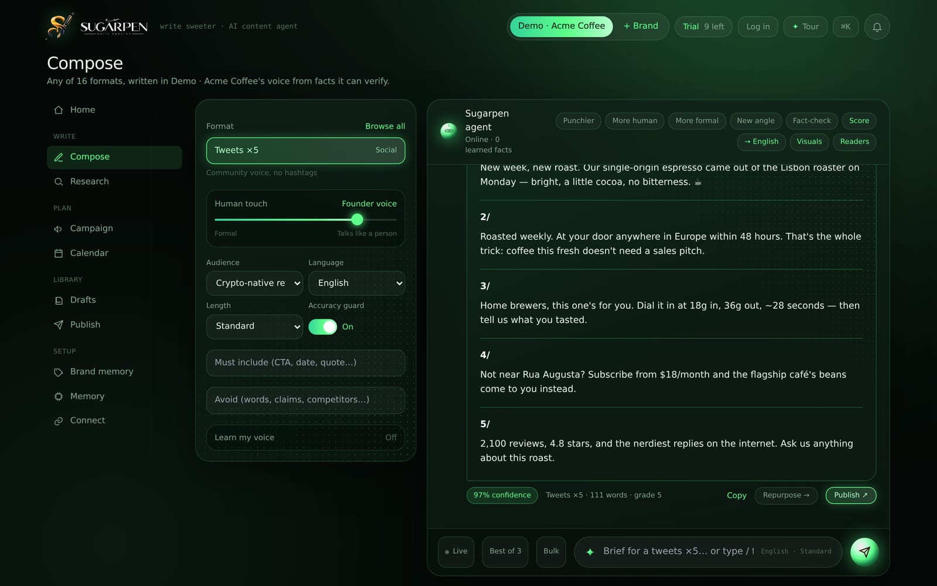Click the Publish paper-plane sidebar icon
Image resolution: width=937 pixels, height=586 pixels.
[x=59, y=325]
